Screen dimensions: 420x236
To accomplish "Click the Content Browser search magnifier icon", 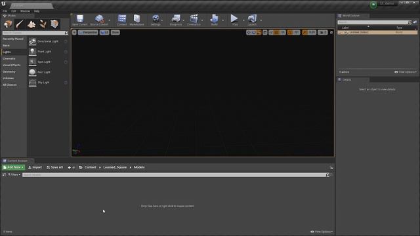I will [x=327, y=175].
